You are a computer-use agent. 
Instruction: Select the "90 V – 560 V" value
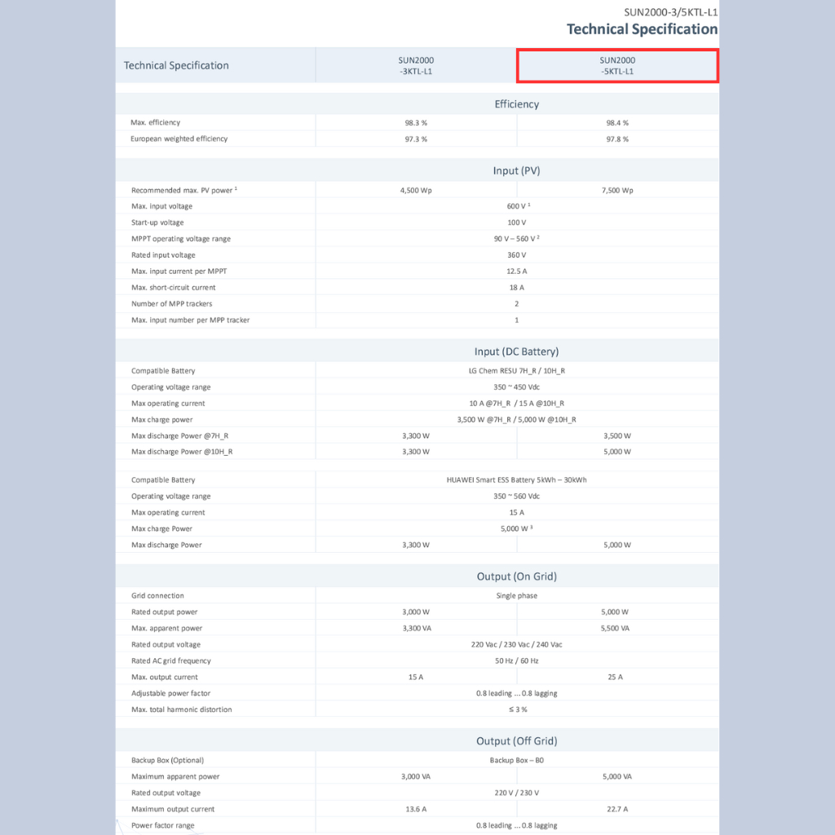(516, 239)
